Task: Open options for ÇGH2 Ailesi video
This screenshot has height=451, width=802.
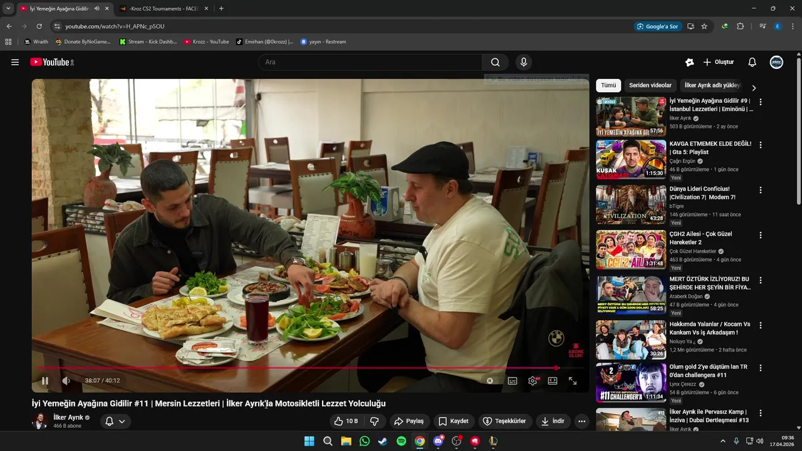Action: [761, 235]
